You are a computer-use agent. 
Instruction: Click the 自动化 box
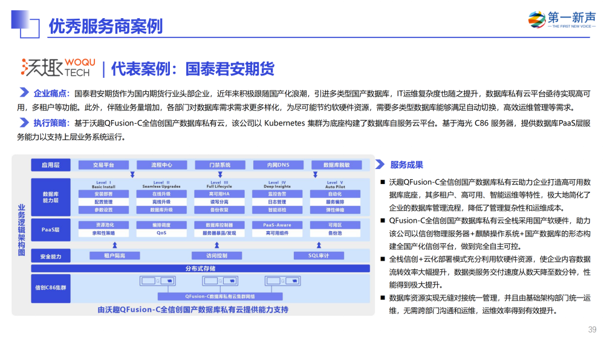335,194
